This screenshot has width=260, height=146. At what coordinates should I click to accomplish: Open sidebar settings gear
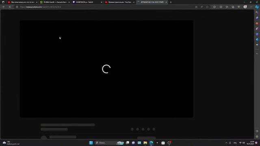[x=257, y=137]
